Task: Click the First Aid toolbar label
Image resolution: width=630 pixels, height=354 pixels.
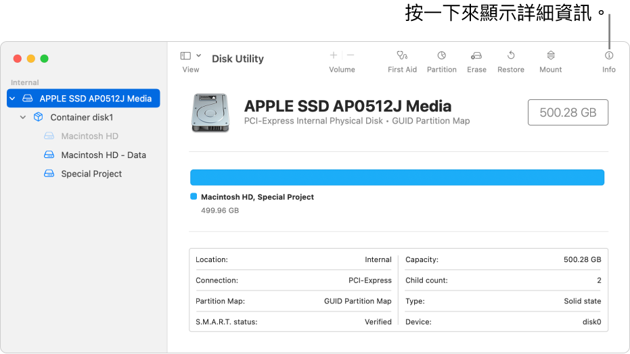Action: 402,70
